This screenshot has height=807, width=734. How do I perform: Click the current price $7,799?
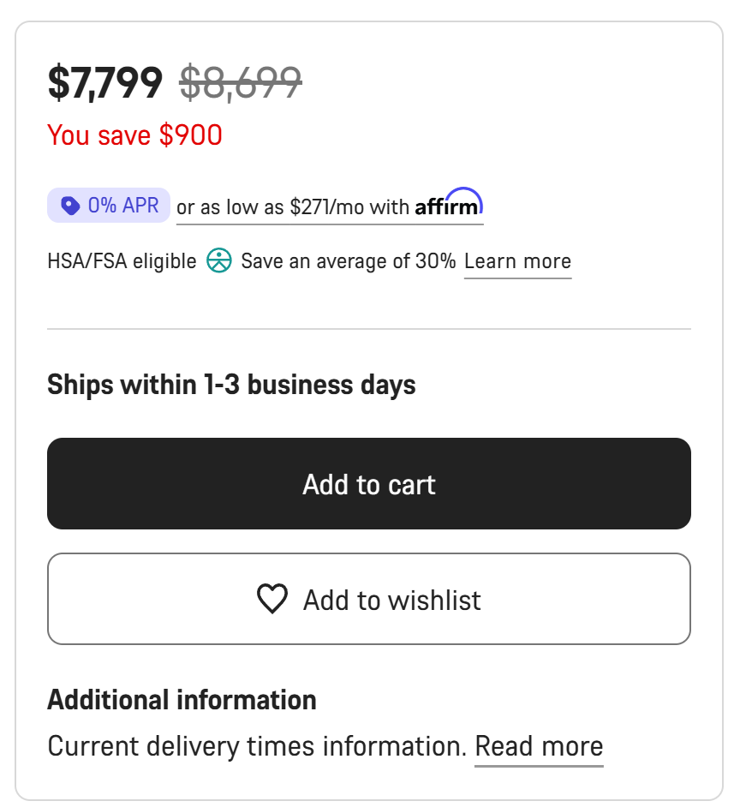[104, 82]
